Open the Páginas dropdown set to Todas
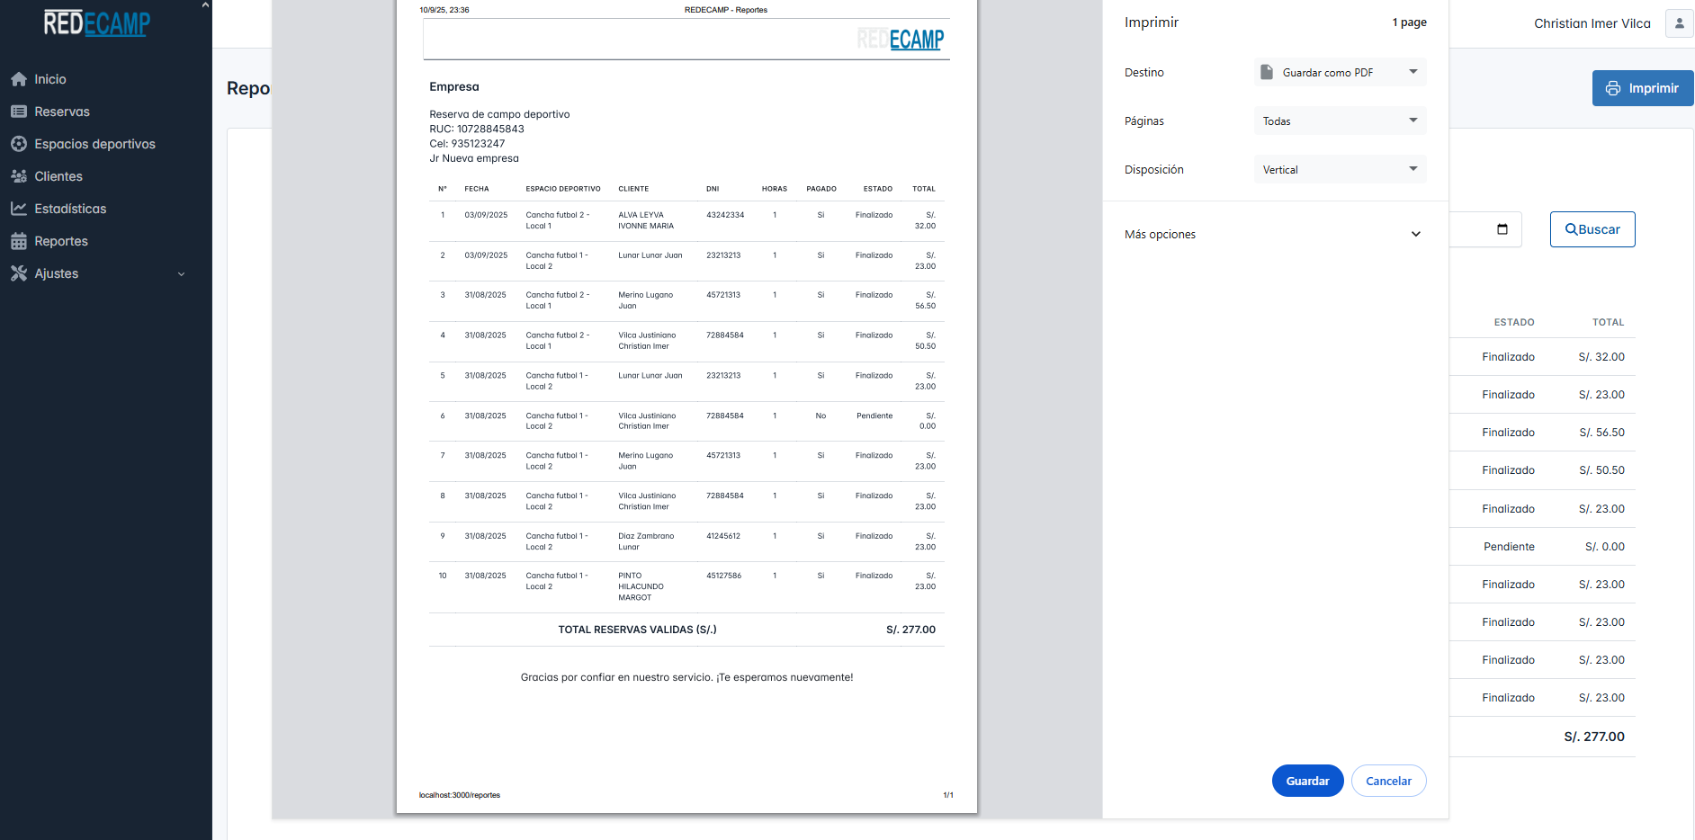This screenshot has height=840, width=1695. point(1340,121)
